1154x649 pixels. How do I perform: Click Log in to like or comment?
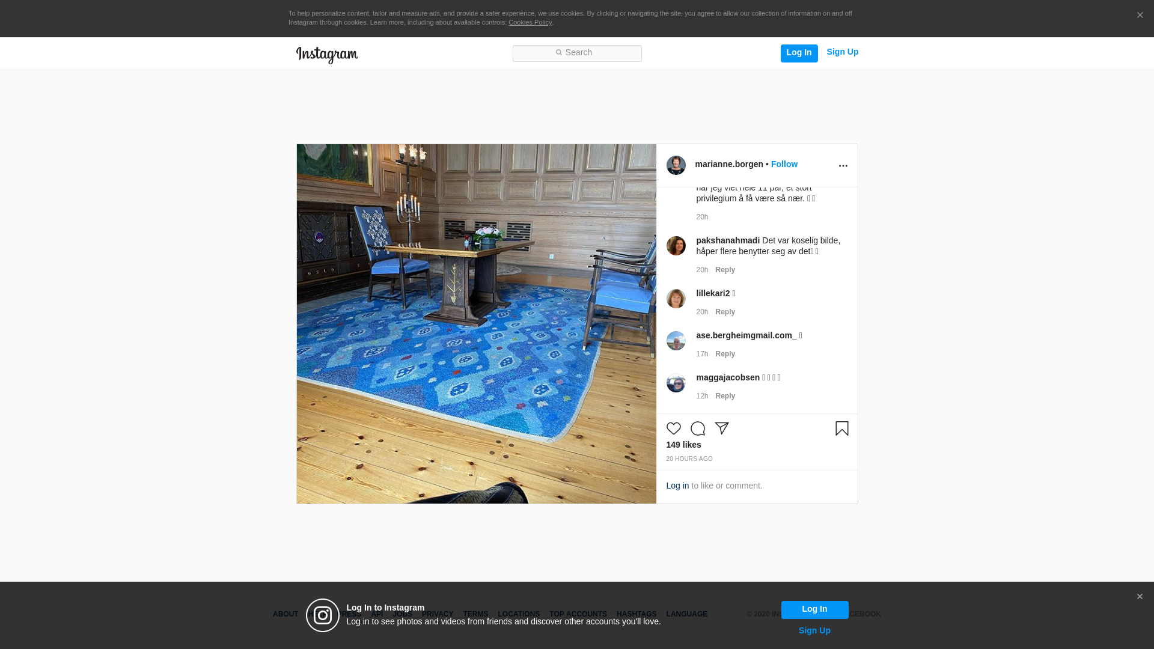click(x=677, y=486)
